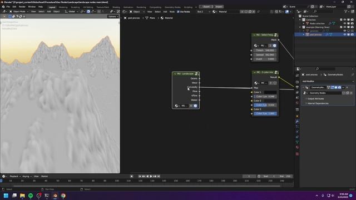The height and width of the screenshot is (200, 356).
Task: Open the Modifiers wrench tab in Properties
Action: 297,121
